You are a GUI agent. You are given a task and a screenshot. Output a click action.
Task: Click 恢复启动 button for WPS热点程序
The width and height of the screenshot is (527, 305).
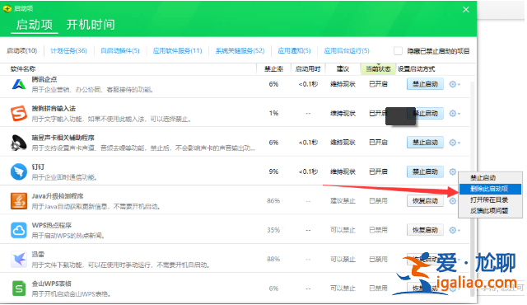pos(425,230)
